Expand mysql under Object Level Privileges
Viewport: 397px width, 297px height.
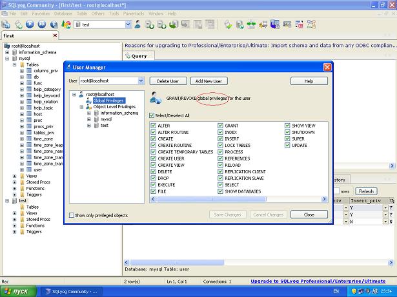point(89,119)
